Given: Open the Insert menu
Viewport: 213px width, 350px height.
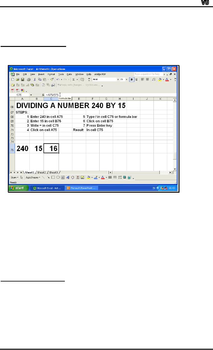Looking at the screenshot, I should click(41, 74).
